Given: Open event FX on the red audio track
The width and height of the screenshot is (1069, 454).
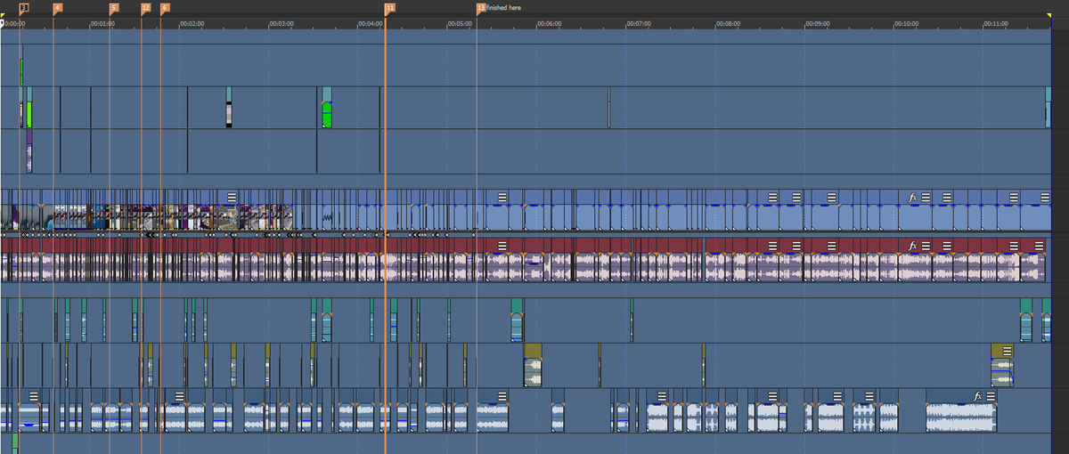Looking at the screenshot, I should pos(912,246).
